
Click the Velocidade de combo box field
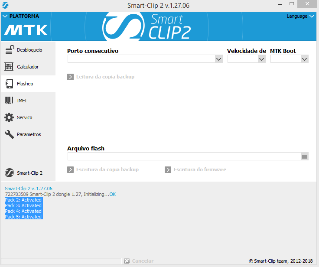pyautogui.click(x=247, y=59)
